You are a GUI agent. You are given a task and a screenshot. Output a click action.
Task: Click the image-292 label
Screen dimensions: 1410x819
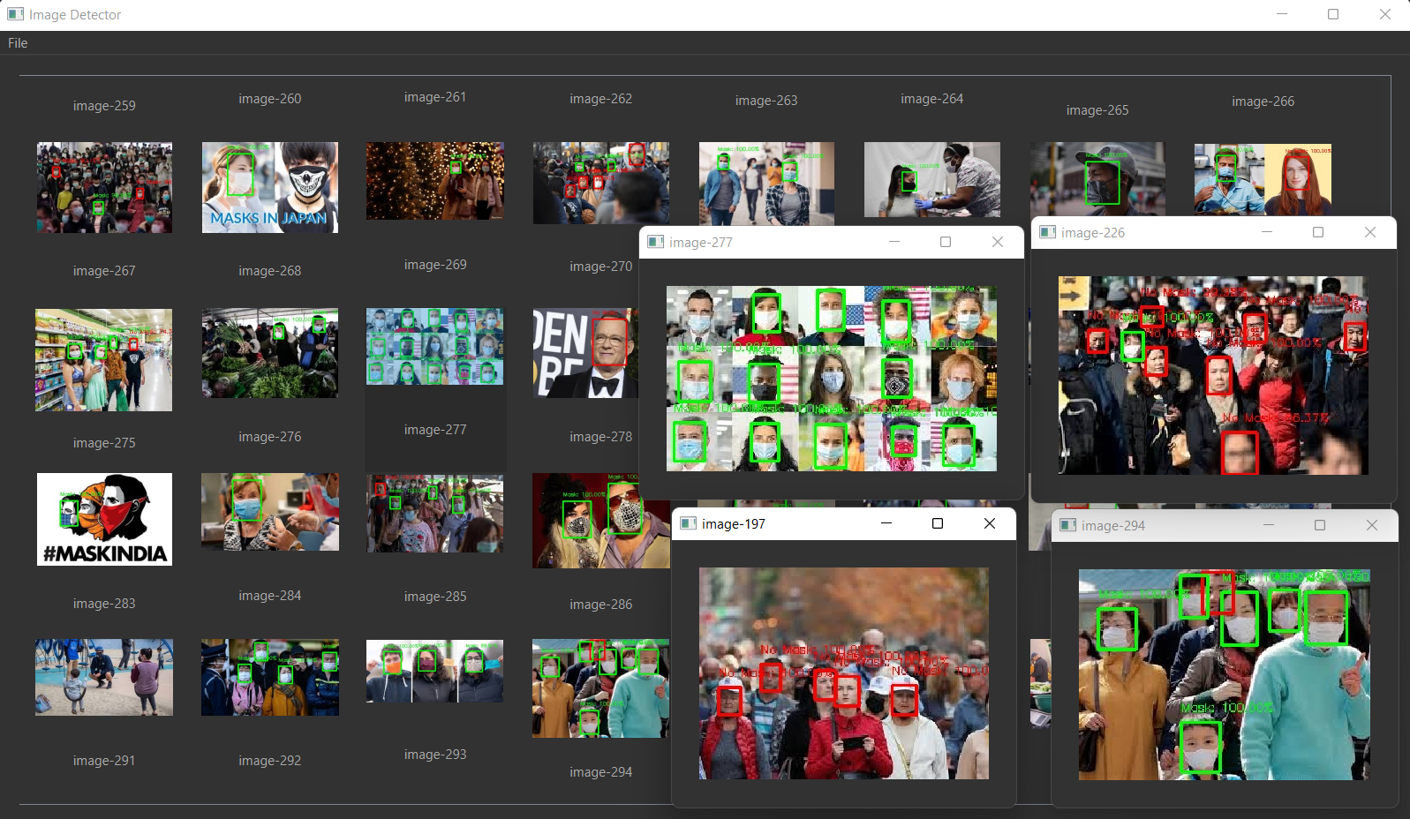click(269, 761)
